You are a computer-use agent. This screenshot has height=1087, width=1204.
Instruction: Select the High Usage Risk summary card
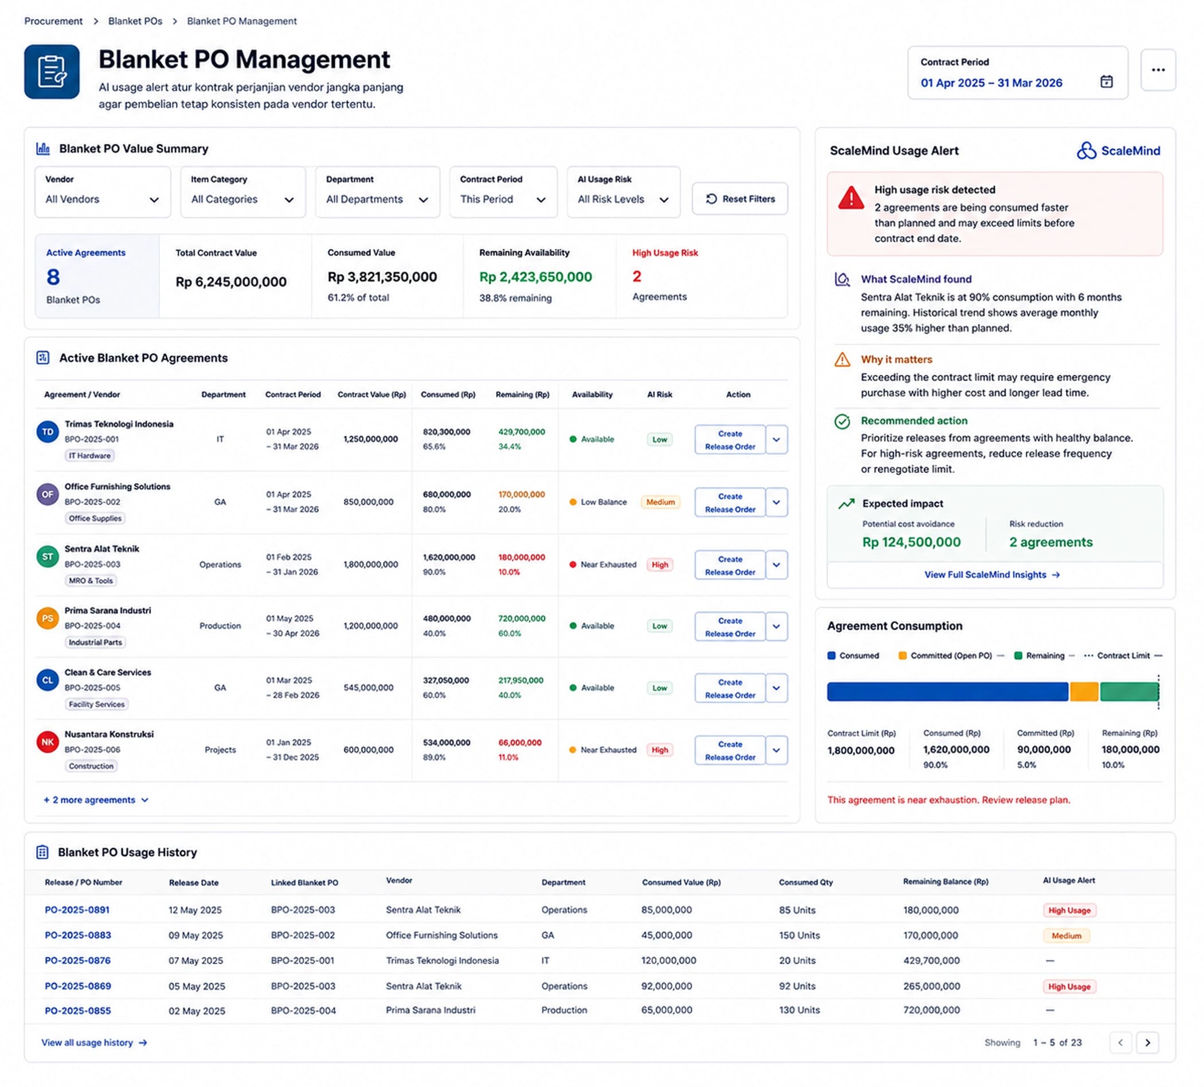coord(701,276)
